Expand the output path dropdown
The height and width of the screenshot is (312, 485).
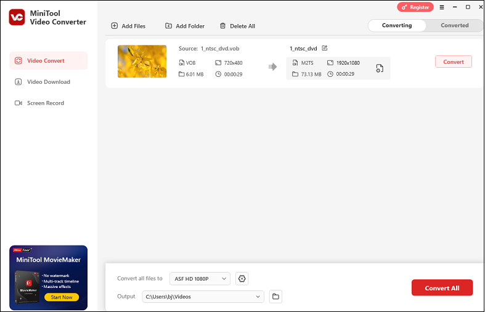point(203,297)
